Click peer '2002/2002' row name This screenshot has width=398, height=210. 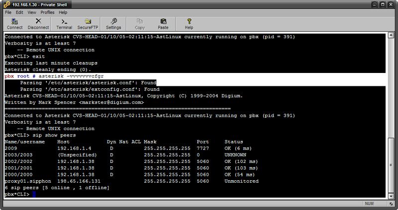tap(18, 162)
